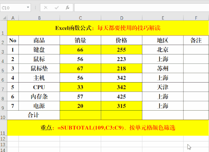Click the price cell showing 223

[122, 59]
